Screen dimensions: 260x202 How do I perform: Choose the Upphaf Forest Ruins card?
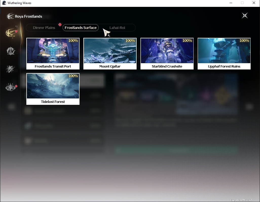[224, 54]
